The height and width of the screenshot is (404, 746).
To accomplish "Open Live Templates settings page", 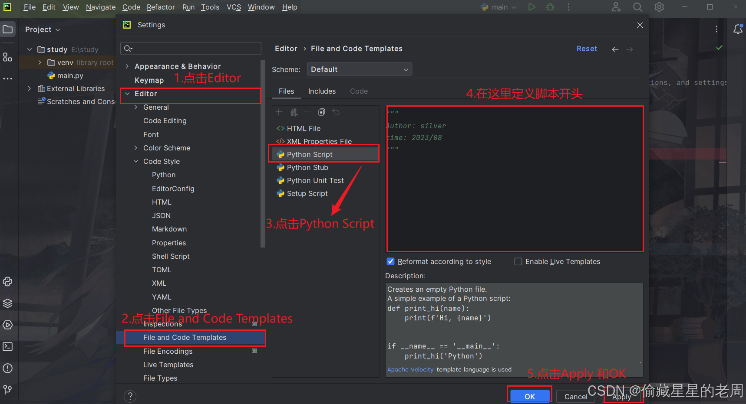I will [x=168, y=365].
